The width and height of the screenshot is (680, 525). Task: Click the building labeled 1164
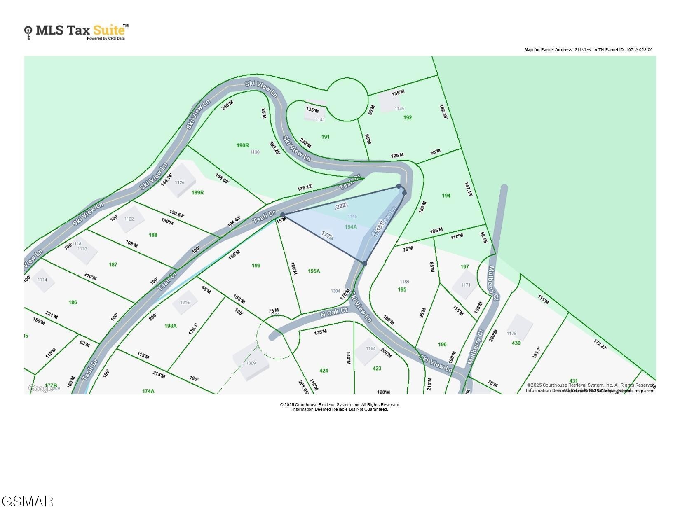tap(368, 351)
